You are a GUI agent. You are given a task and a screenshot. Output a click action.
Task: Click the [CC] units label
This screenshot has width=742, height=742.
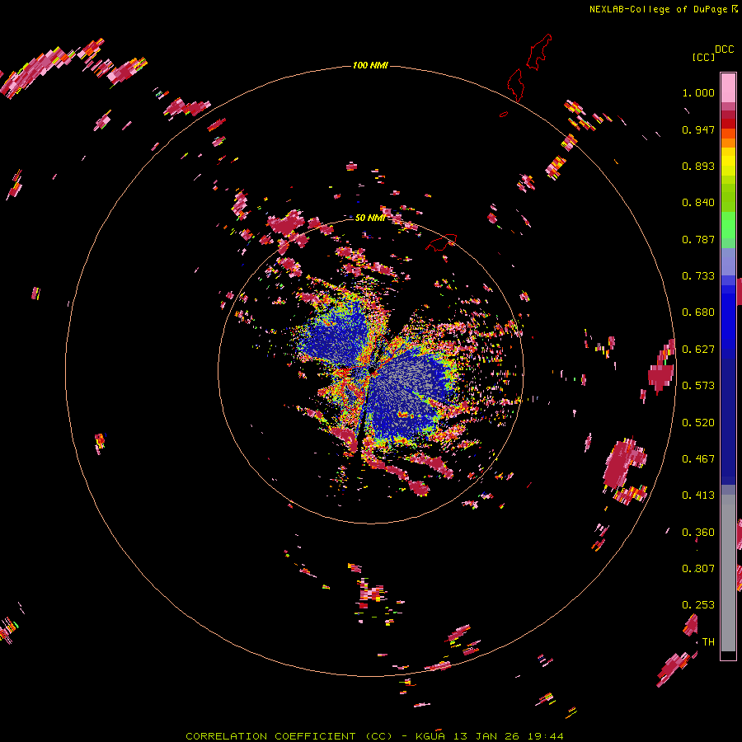point(703,57)
